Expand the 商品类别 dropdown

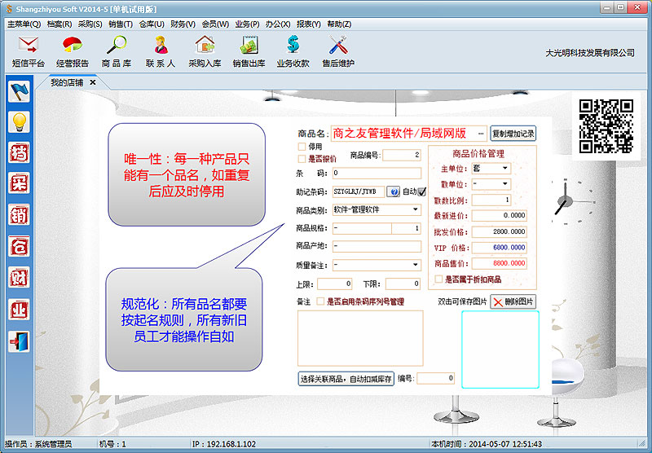coord(416,210)
